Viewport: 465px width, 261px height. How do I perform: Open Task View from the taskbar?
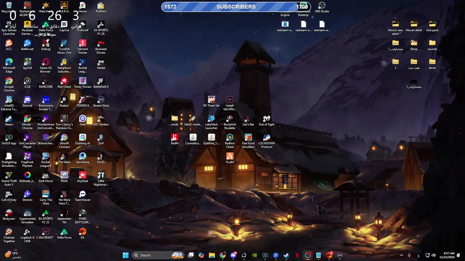191,255
